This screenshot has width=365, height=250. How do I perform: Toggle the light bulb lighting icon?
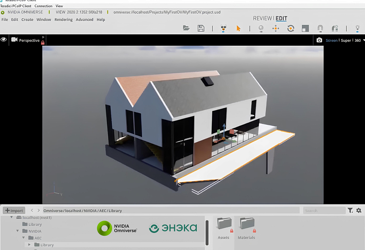click(357, 28)
